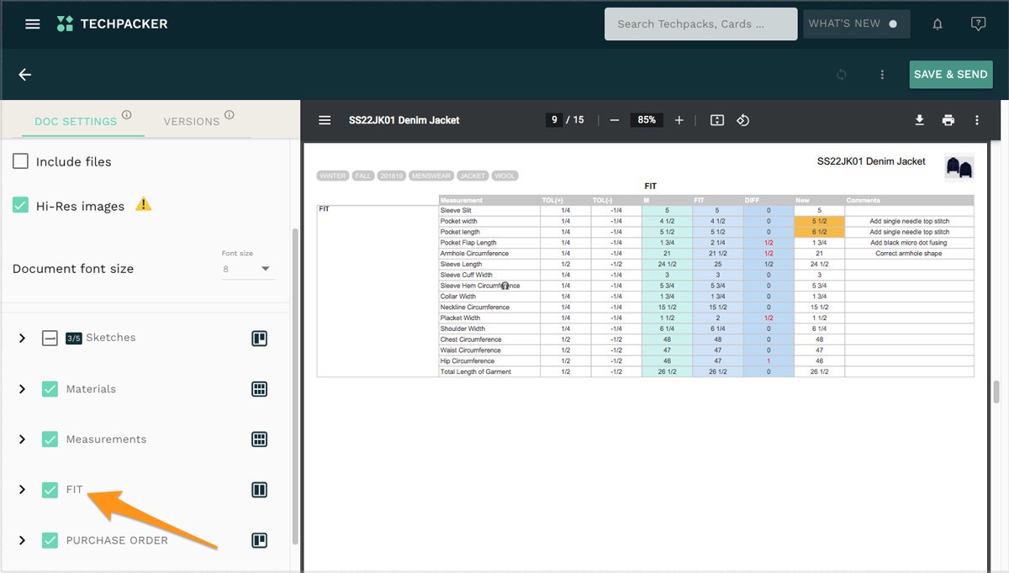Open the Font size dropdown
1009x573 pixels.
click(248, 269)
